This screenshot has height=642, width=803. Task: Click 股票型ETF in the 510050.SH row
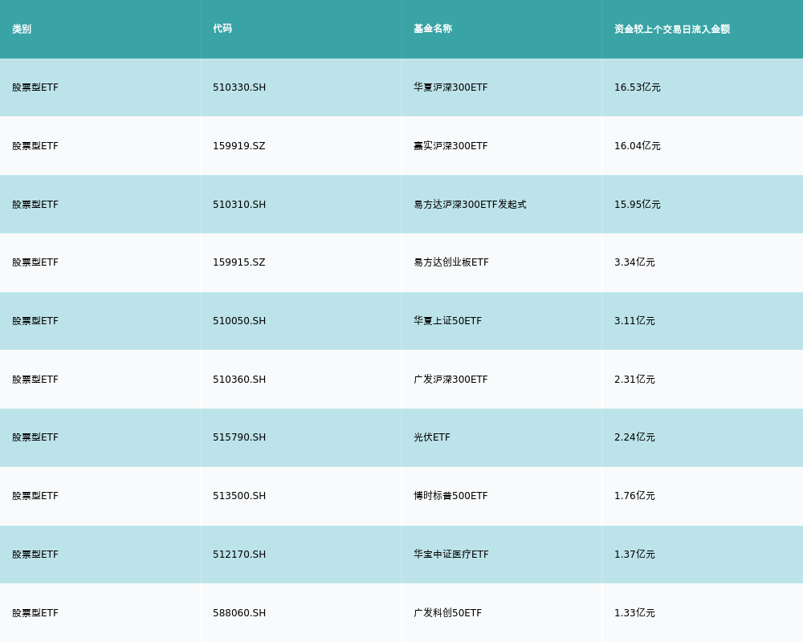[x=35, y=321]
